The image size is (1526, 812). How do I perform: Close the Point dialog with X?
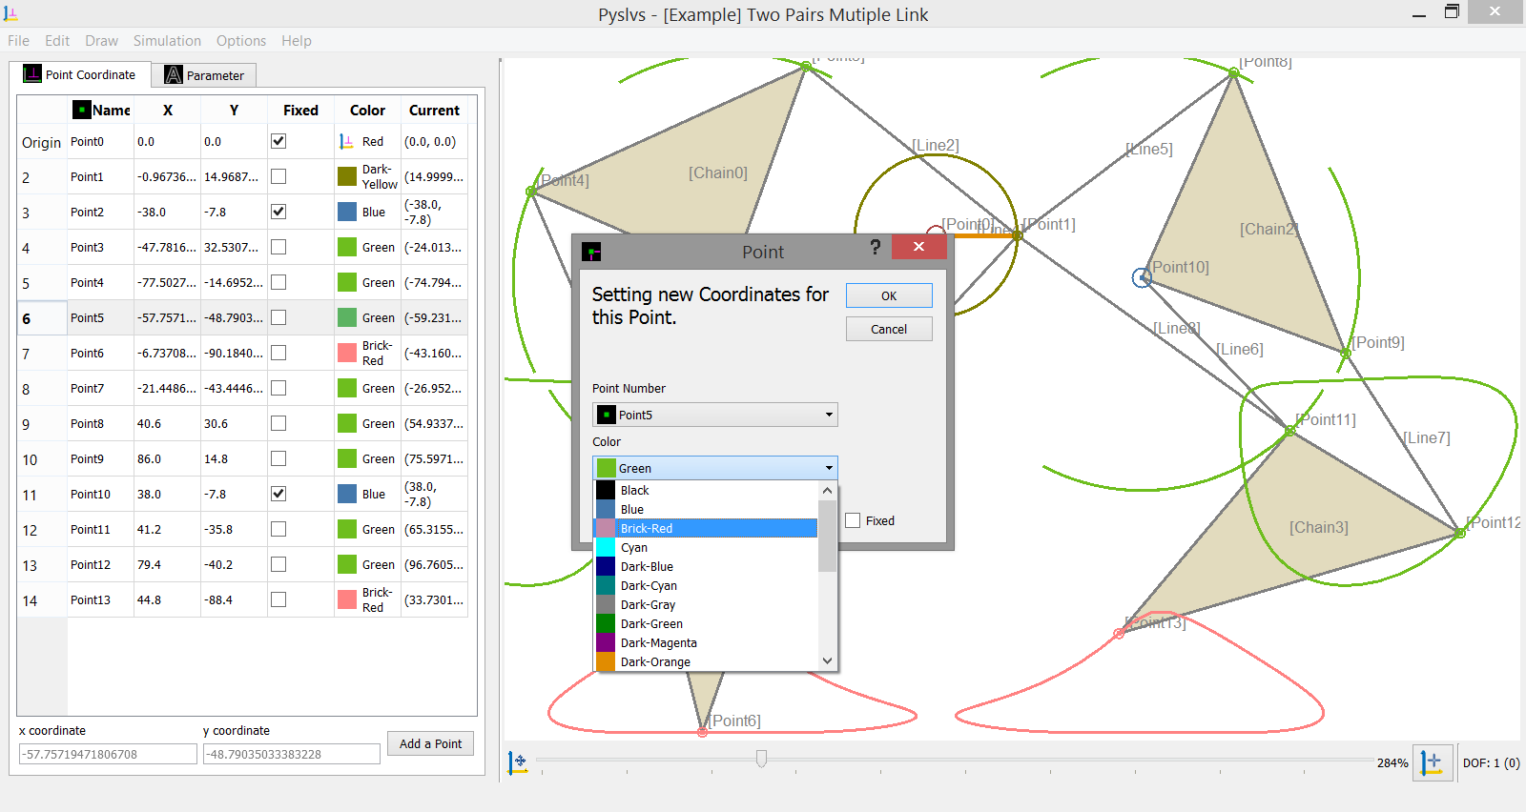(918, 246)
